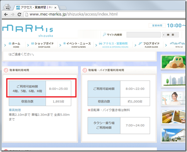Click the address bar URL
The image size is (187, 152).
tap(73, 14)
